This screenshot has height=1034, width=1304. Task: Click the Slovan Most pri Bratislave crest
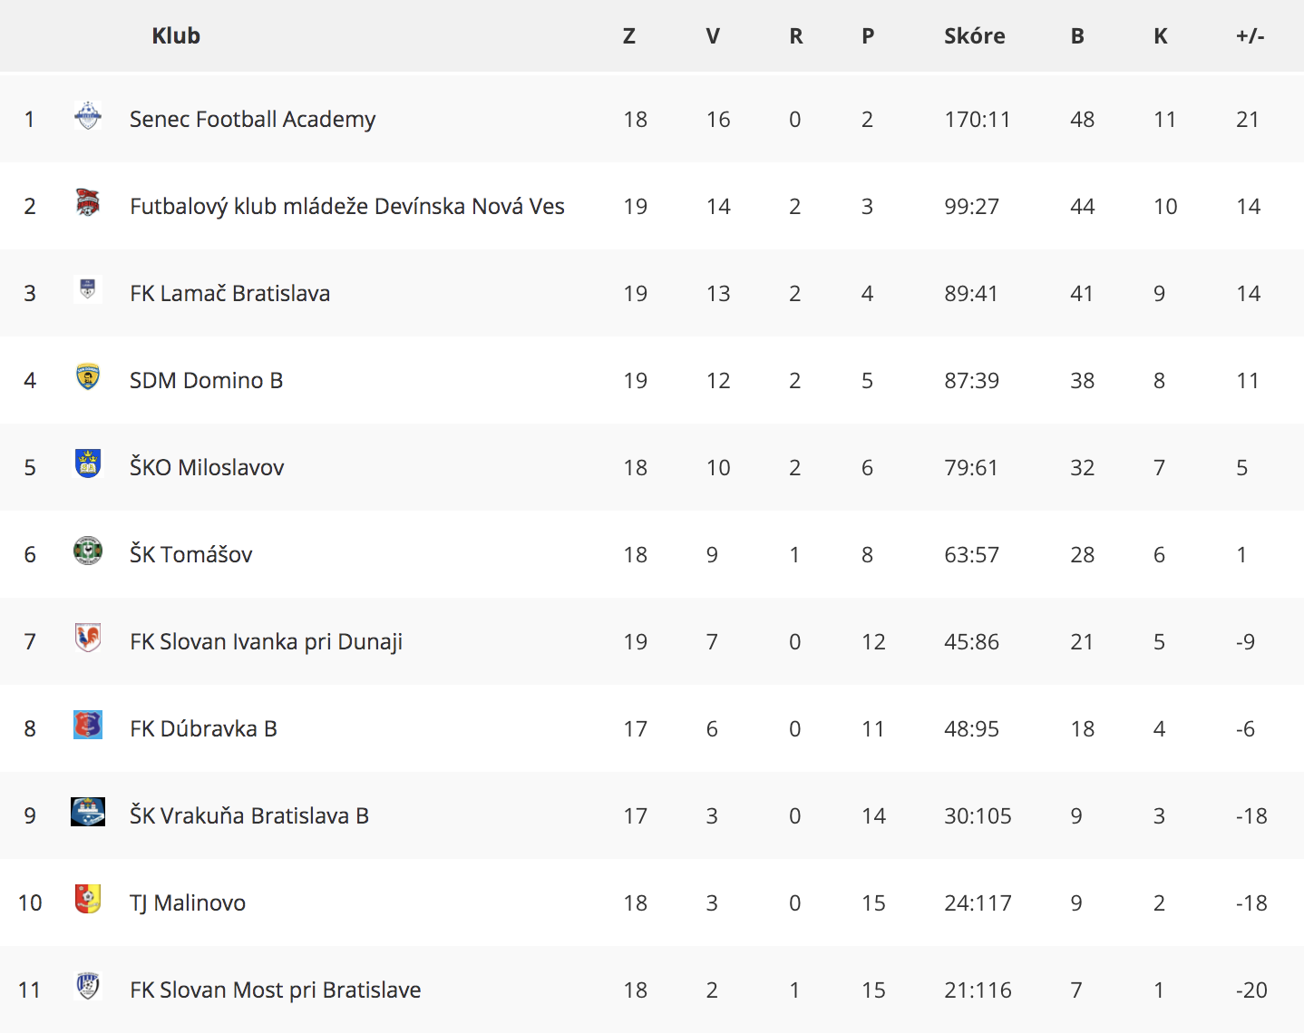click(x=88, y=986)
